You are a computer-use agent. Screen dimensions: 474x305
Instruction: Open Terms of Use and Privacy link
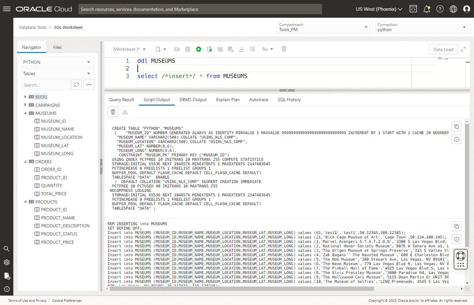pos(27,301)
